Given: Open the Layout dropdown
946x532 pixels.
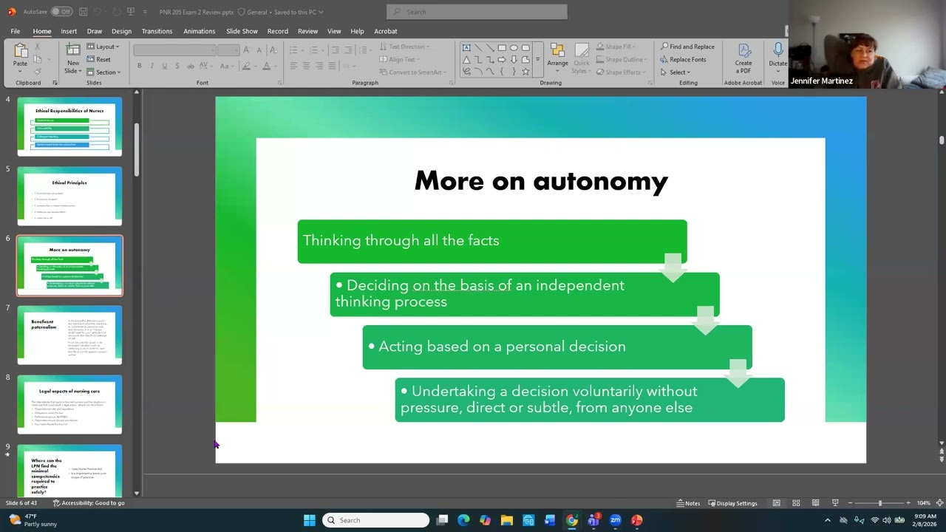Looking at the screenshot, I should [x=103, y=47].
